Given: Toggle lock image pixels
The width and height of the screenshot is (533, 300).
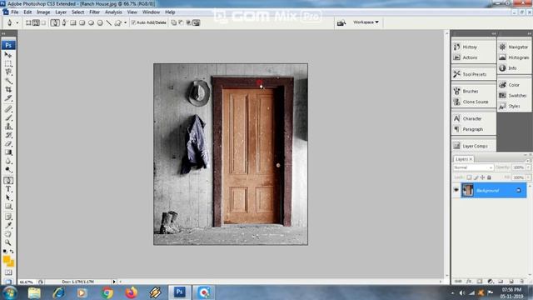Looking at the screenshot, I should (476, 177).
